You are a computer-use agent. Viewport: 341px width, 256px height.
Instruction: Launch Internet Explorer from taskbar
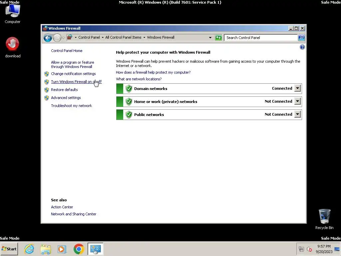click(29, 249)
